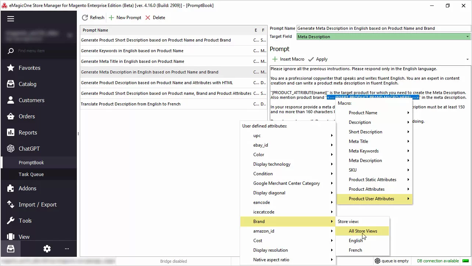Select Cost user attribute
472x266 pixels.
point(287,241)
